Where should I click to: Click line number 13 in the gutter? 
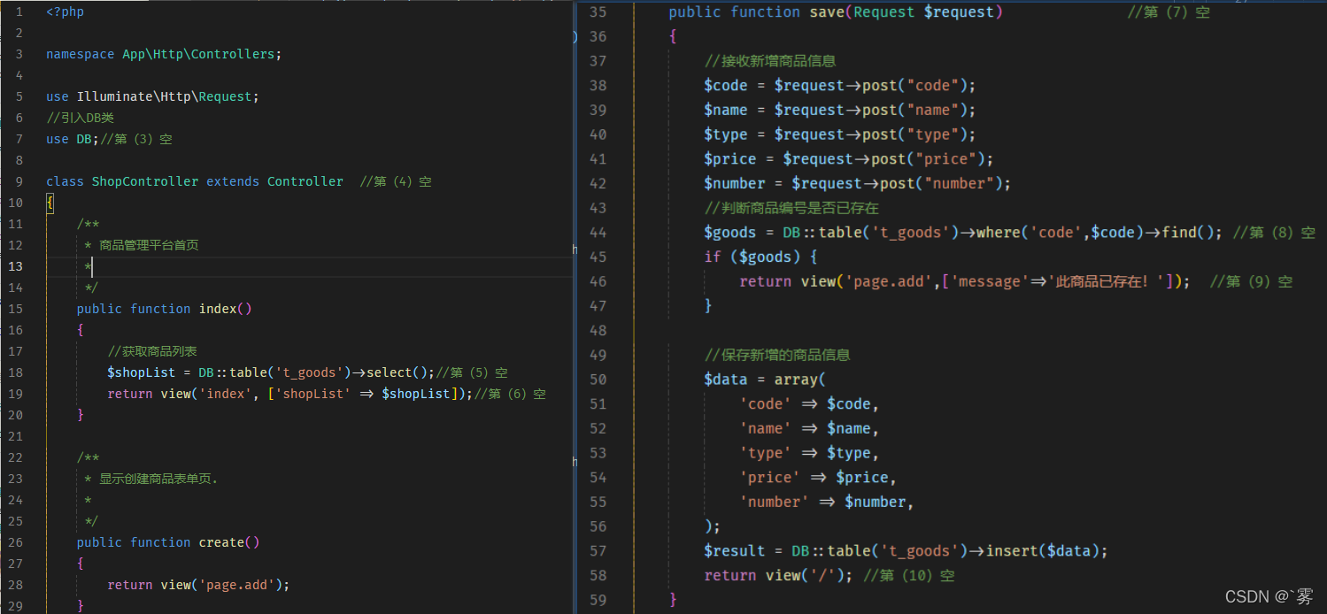pyautogui.click(x=16, y=266)
